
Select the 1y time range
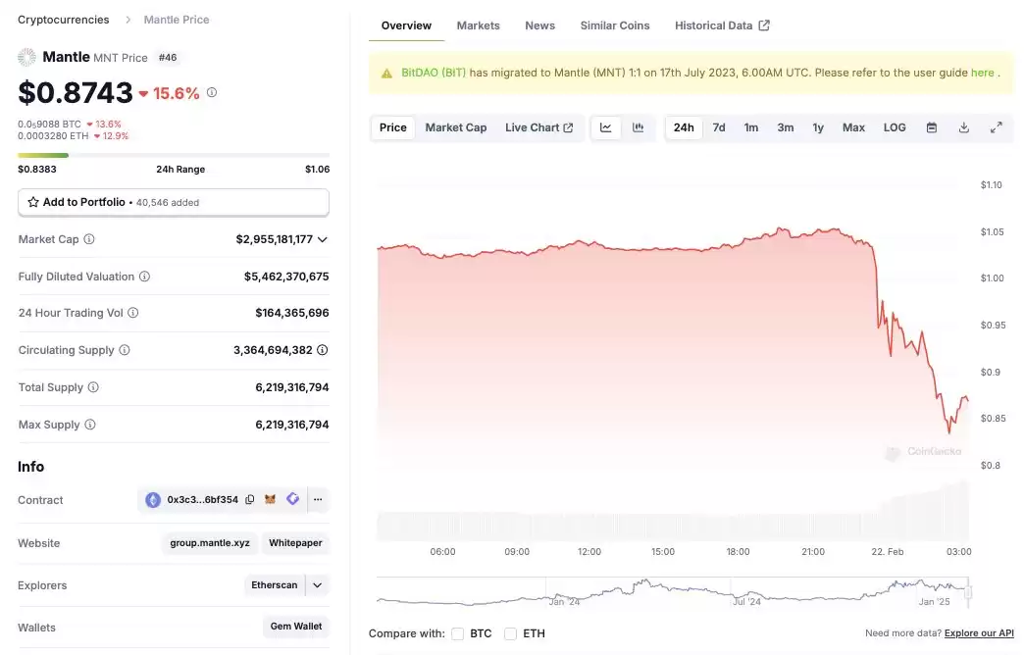click(x=818, y=127)
